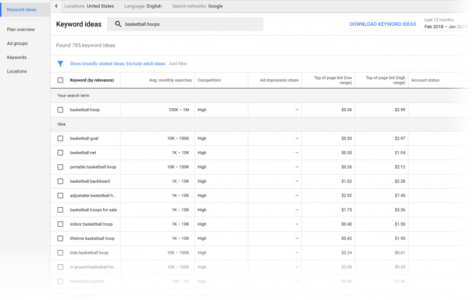Image resolution: width=472 pixels, height=300 pixels.
Task: Click Add filter link
Action: pyautogui.click(x=178, y=63)
